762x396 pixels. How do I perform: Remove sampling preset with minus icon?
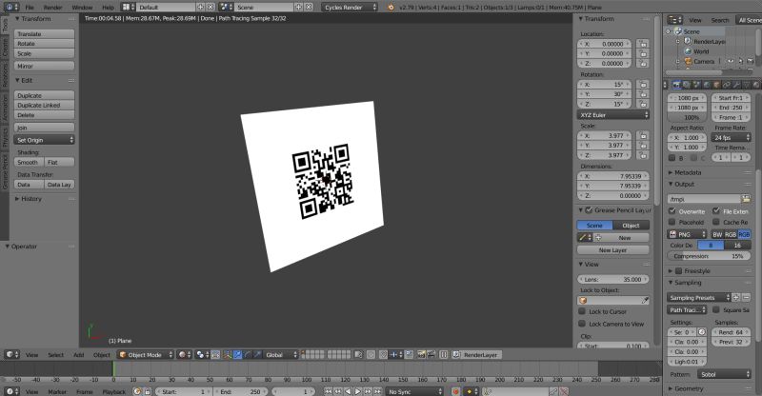746,297
